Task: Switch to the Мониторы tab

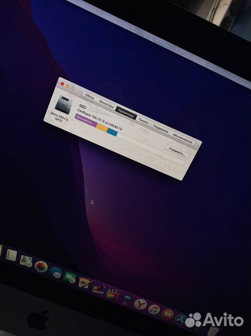Action: [x=106, y=105]
